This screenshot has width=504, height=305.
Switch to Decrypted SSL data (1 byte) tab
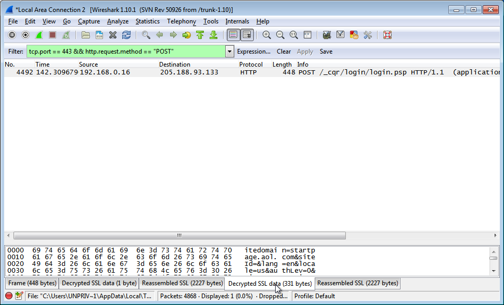[99, 283]
